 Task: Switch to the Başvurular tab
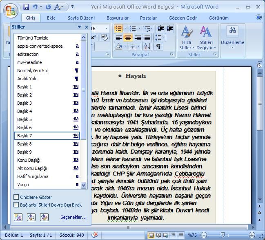(118, 18)
